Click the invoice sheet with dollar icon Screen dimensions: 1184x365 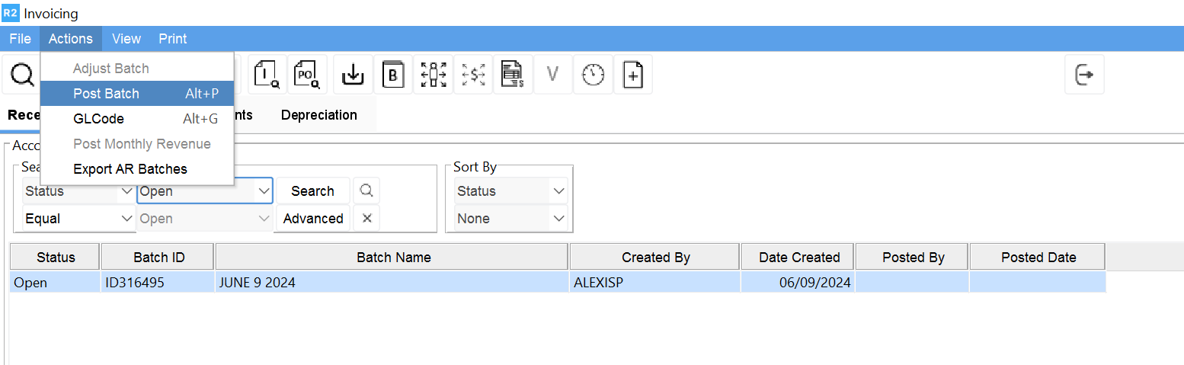coord(513,75)
